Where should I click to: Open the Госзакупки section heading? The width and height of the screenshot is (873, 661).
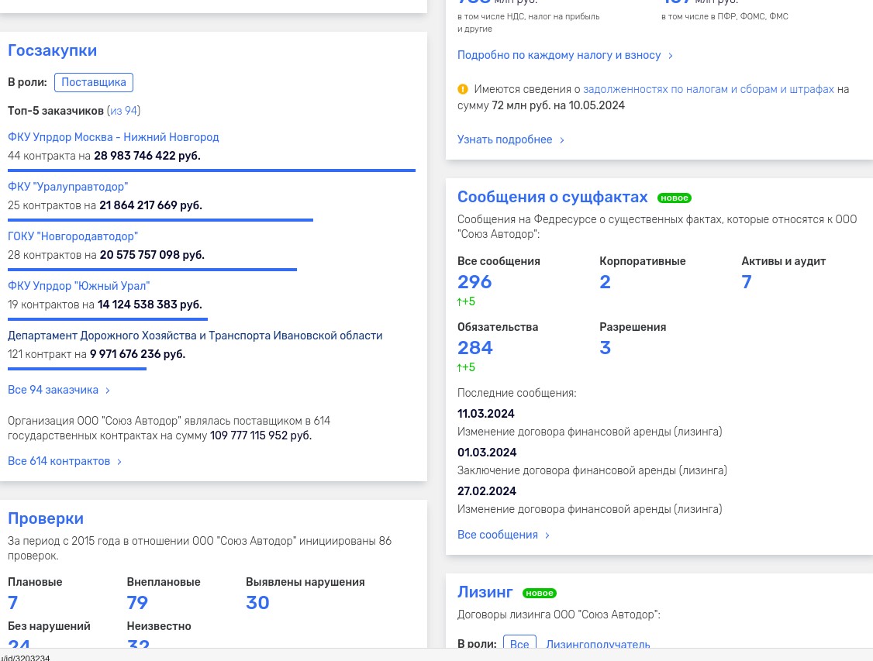click(53, 50)
